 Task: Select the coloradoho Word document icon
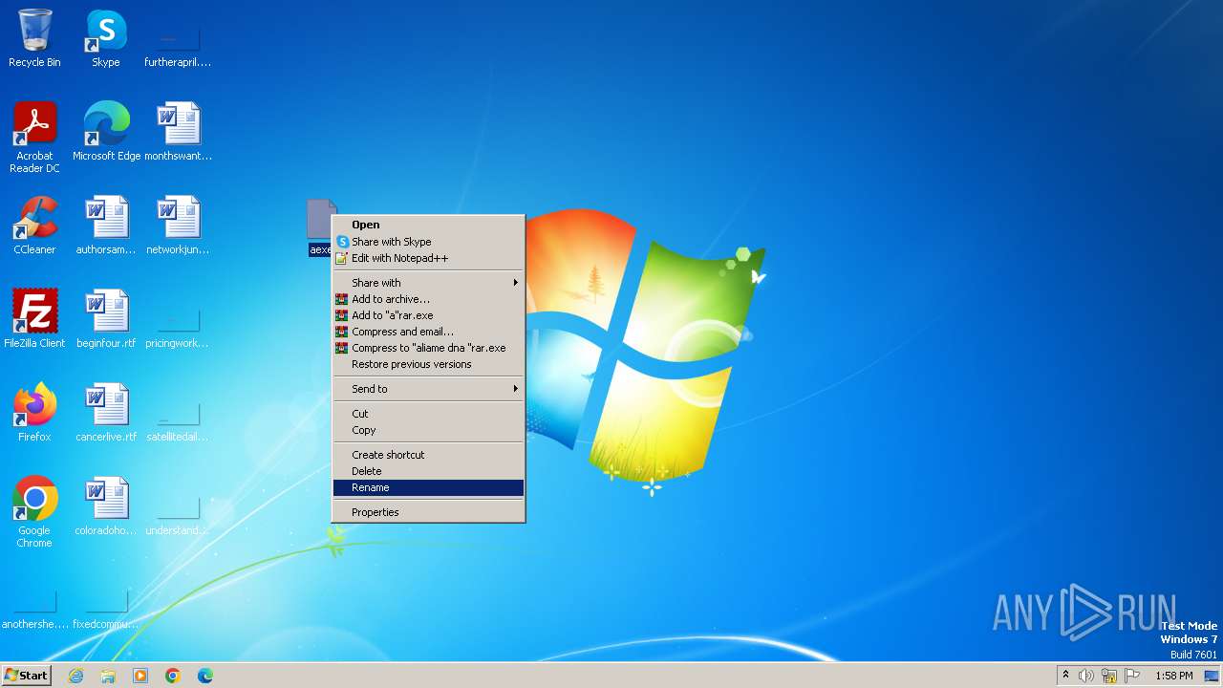coord(106,506)
